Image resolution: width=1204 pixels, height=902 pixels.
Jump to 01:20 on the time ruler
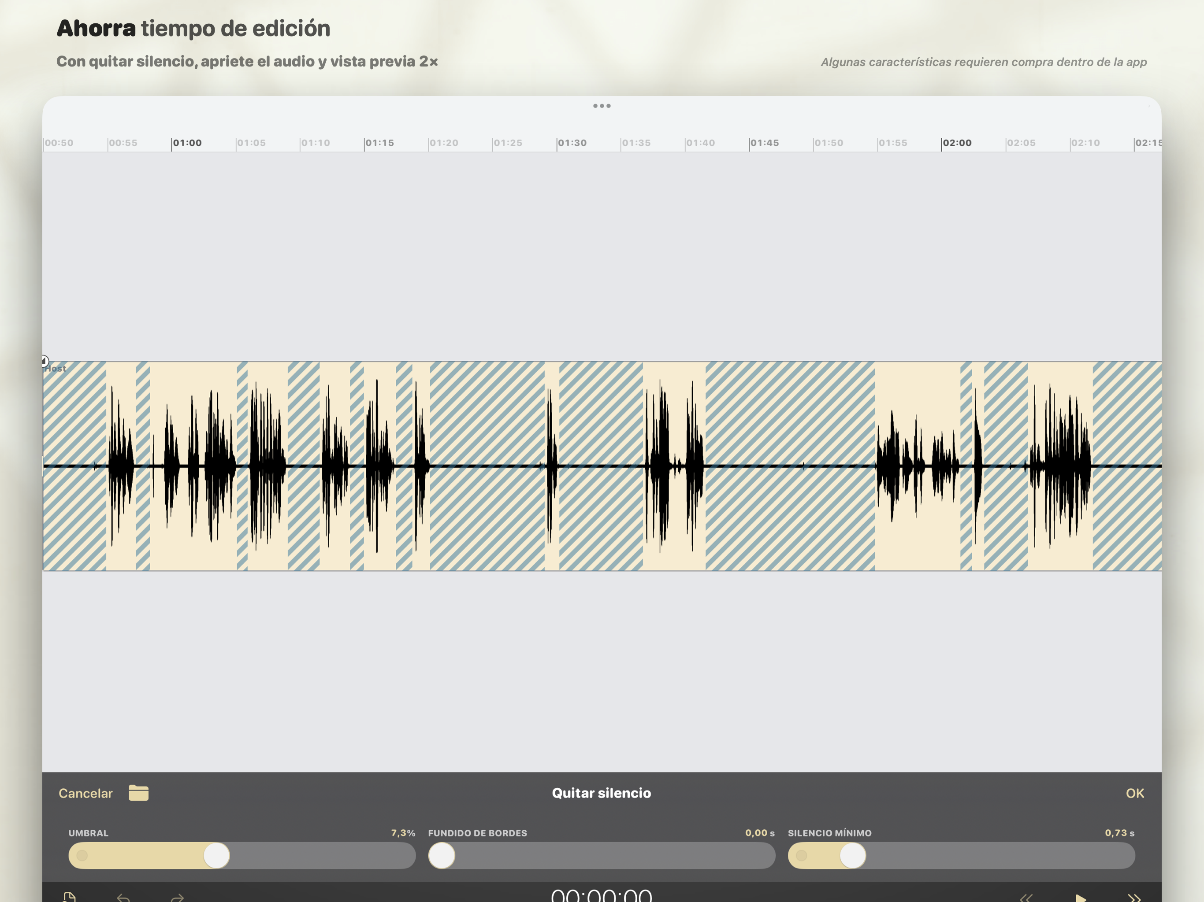point(444,143)
